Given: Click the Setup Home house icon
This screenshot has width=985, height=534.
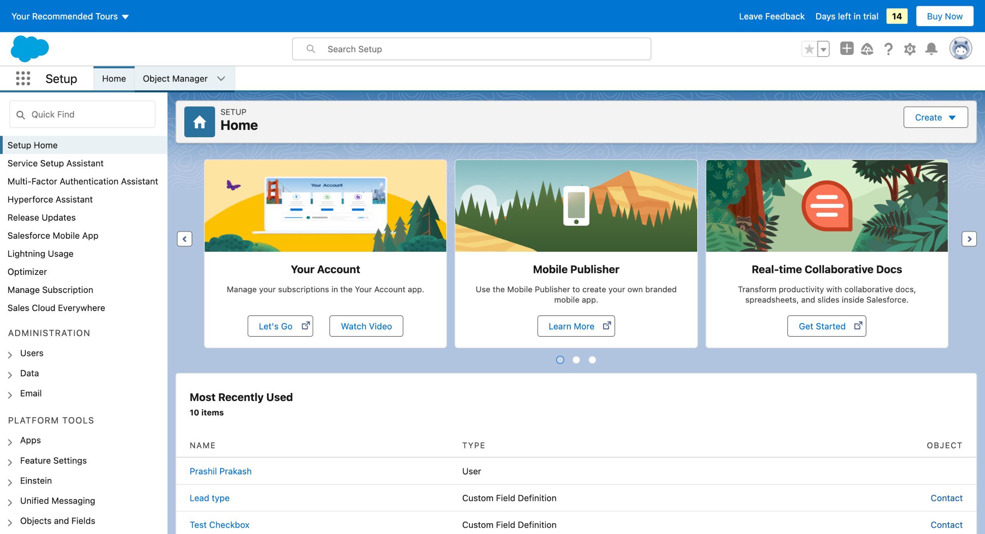Looking at the screenshot, I should 199,122.
